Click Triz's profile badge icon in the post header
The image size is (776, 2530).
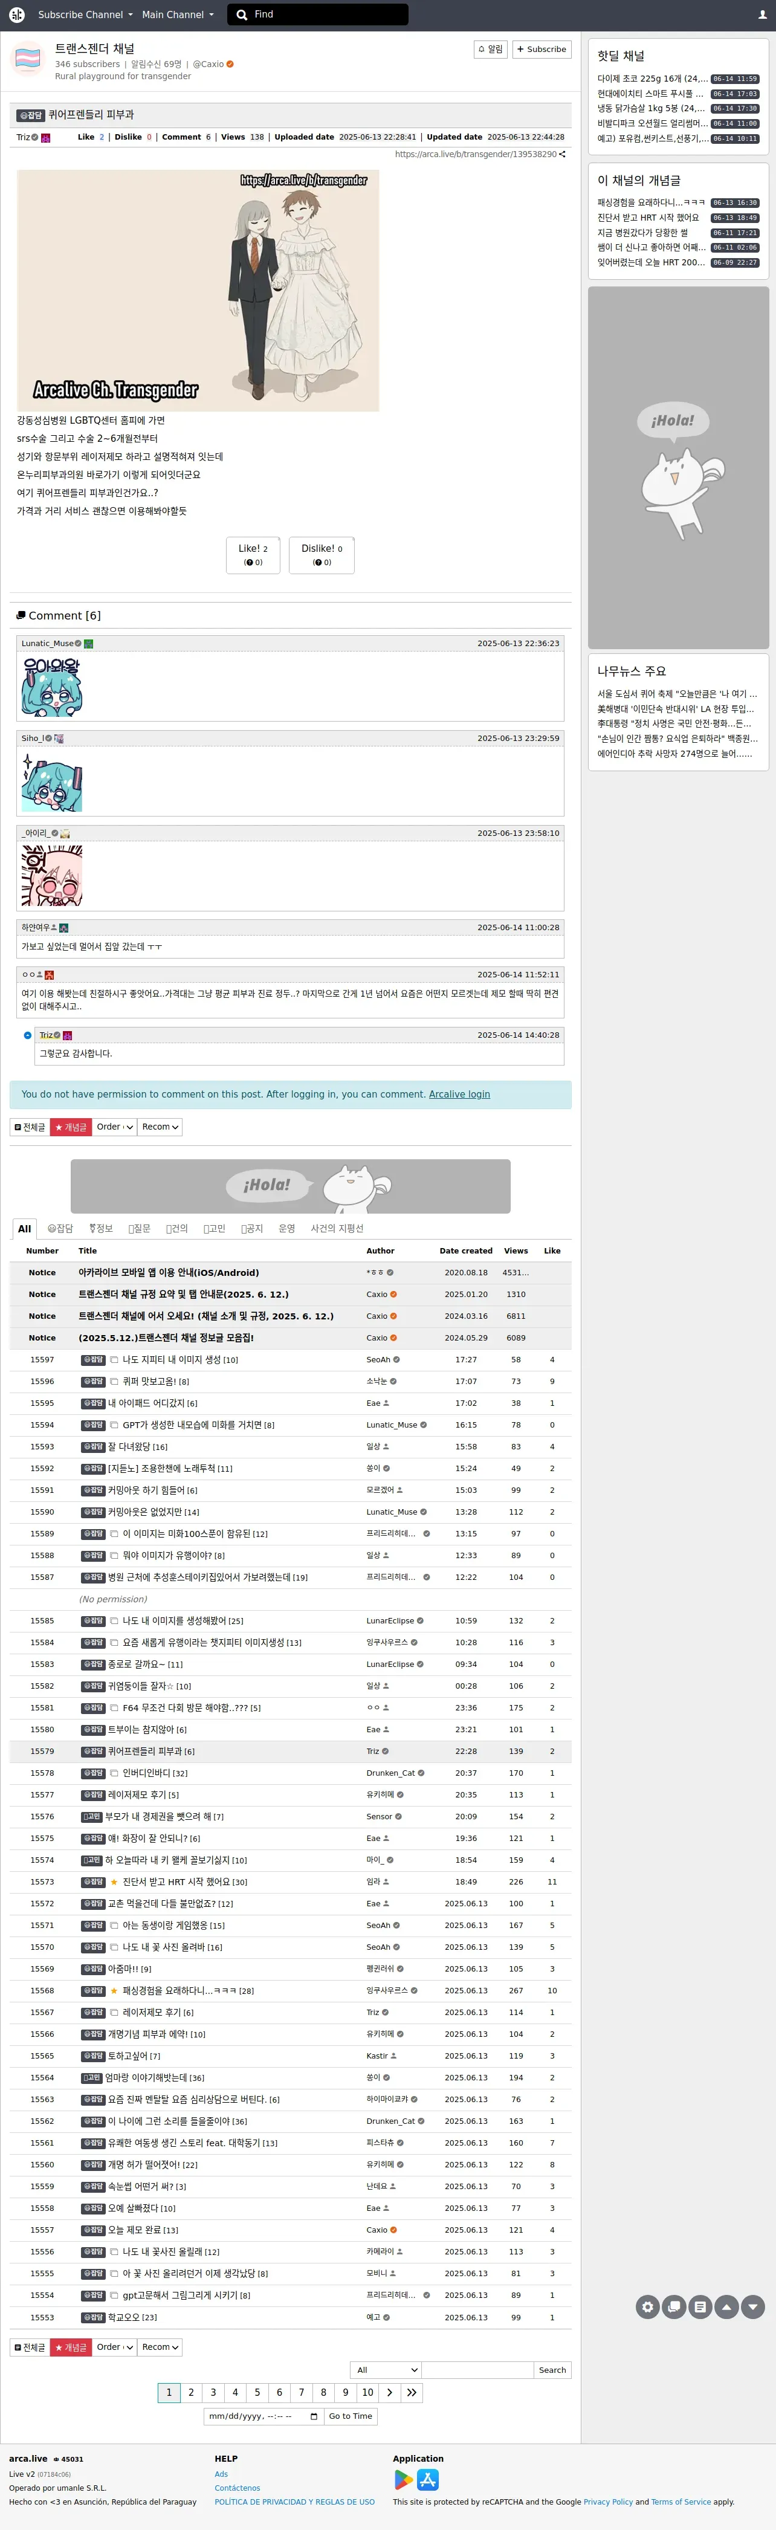[45, 138]
